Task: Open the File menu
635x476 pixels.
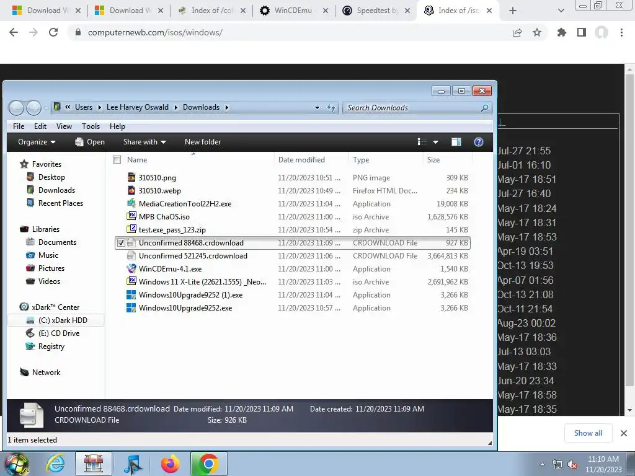Action: coord(19,126)
